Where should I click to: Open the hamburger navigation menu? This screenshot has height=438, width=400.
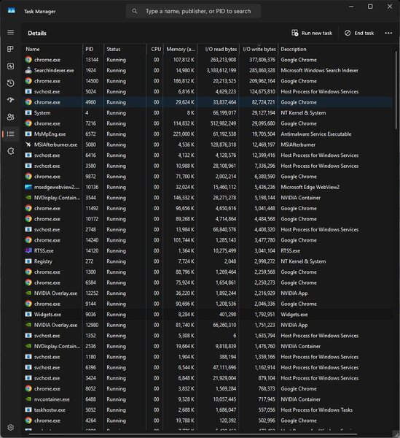click(x=11, y=32)
